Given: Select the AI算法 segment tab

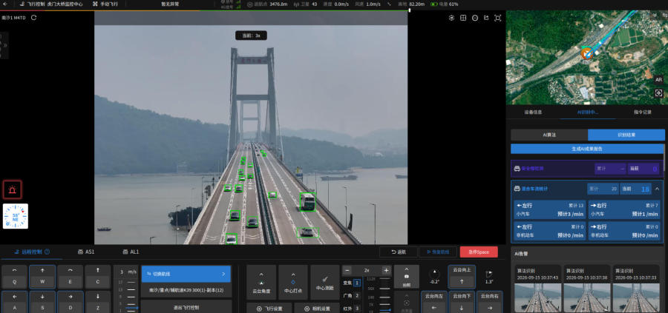Looking at the screenshot, I should (x=549, y=135).
